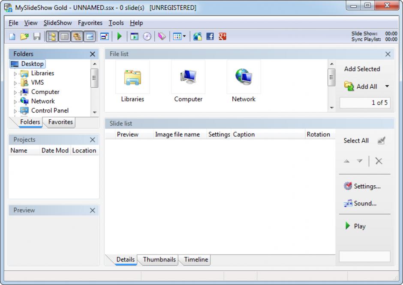Open the Tools menu

coord(116,23)
